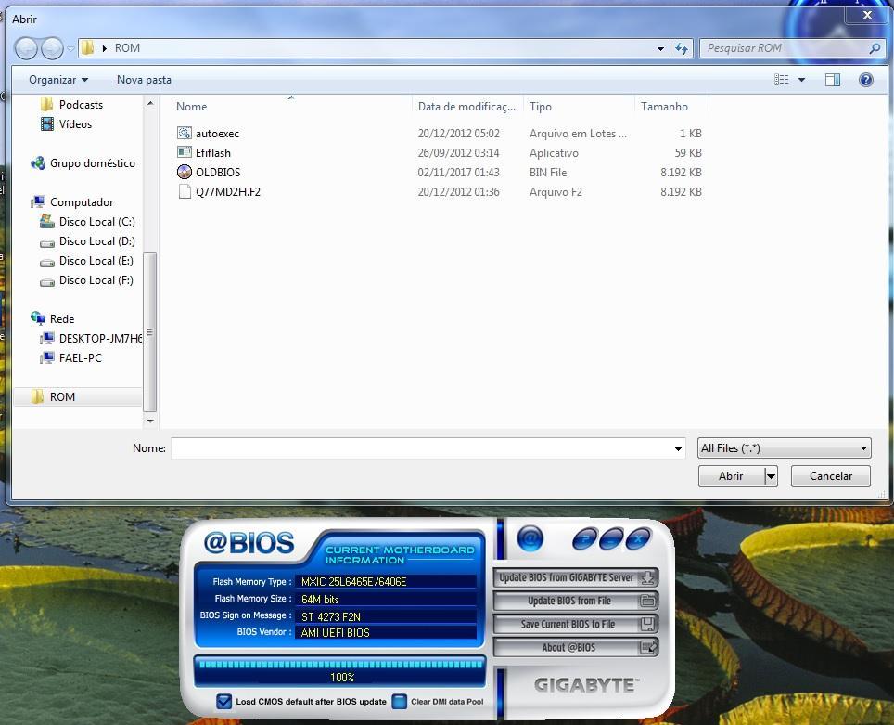Open Vídeos library in the sidebar
Image resolution: width=894 pixels, height=725 pixels.
pyautogui.click(x=75, y=123)
